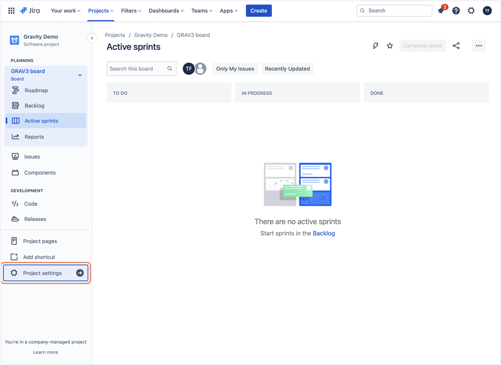Toggle the Recently Updated filter
The image size is (501, 365).
(287, 68)
